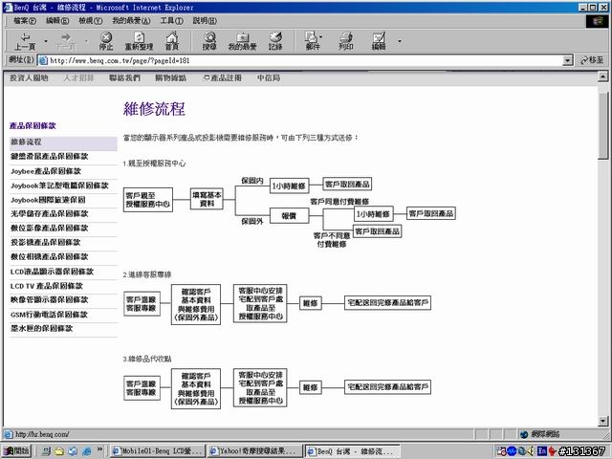Viewport: 612px width, 459px height.
Task: Click the Edit (編輯) toolbar icon
Action: tap(379, 41)
